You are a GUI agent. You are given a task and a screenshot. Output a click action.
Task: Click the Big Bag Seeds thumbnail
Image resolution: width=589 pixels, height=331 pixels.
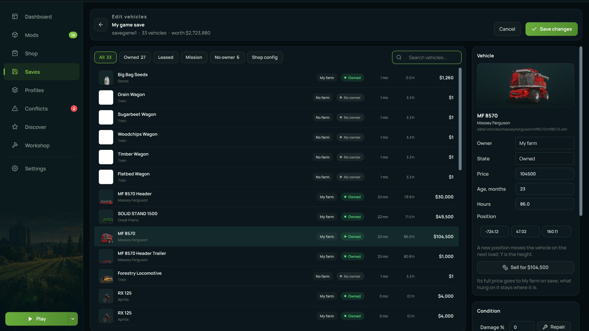[x=106, y=78]
